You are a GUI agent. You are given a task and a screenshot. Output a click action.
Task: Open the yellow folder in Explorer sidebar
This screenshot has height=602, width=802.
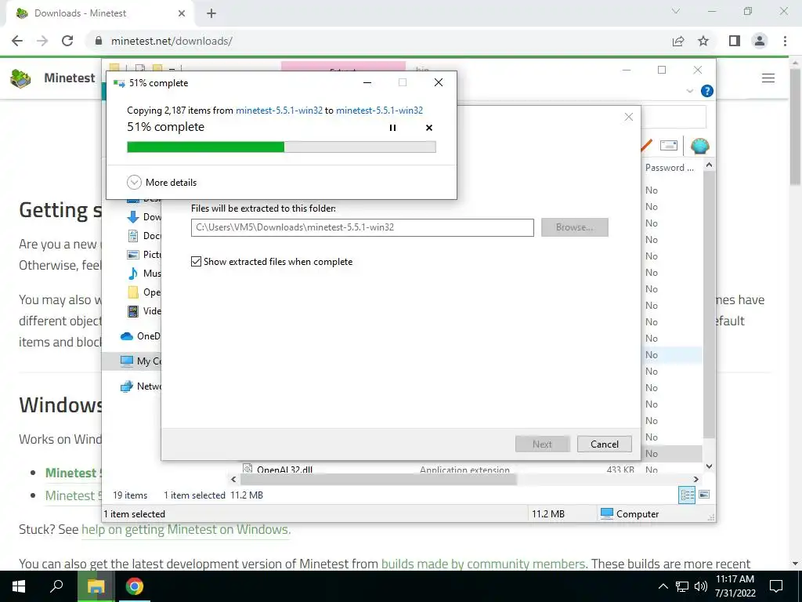(144, 292)
